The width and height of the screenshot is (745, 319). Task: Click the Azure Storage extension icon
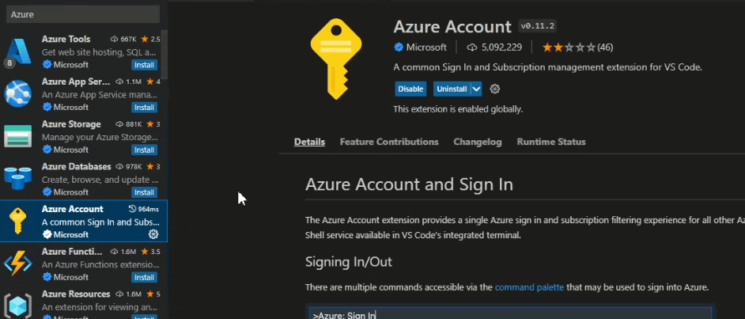(18, 136)
